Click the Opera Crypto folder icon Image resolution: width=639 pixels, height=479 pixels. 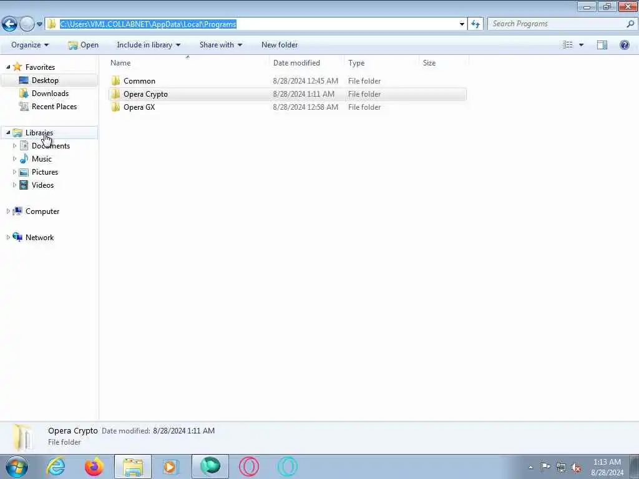point(115,94)
